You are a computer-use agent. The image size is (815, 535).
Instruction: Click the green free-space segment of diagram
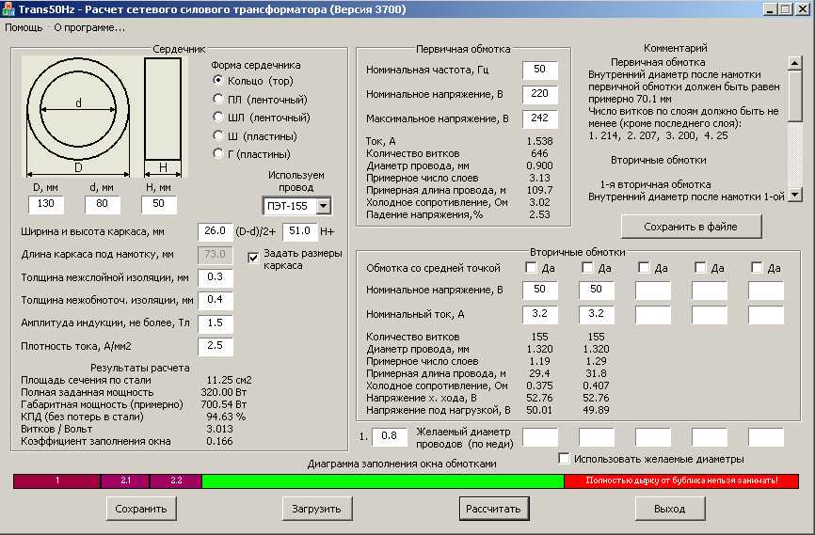coord(383,481)
